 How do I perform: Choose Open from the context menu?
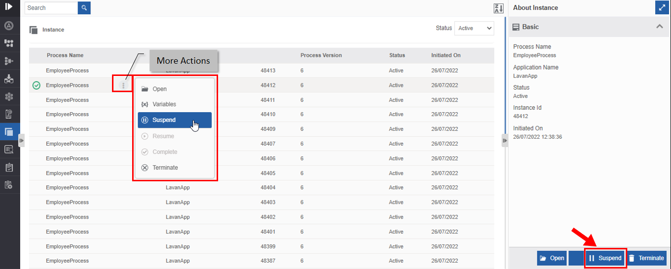(x=175, y=89)
